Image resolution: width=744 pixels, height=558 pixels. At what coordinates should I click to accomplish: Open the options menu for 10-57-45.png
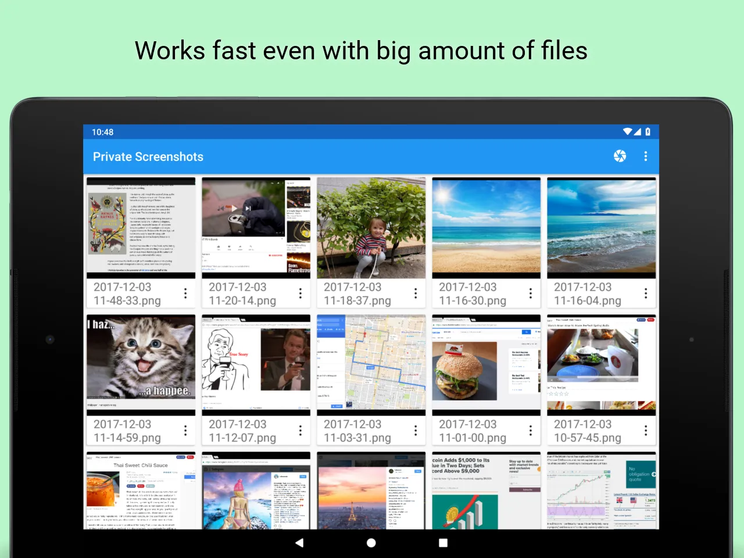coord(646,430)
